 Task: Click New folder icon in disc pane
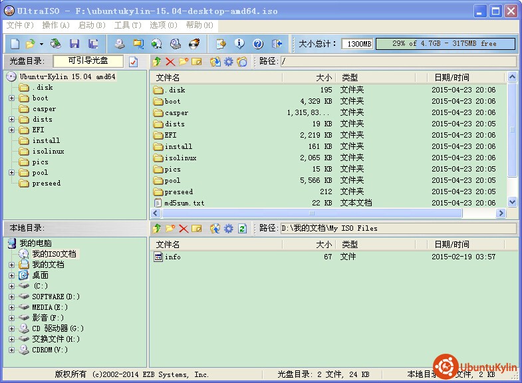(184, 62)
